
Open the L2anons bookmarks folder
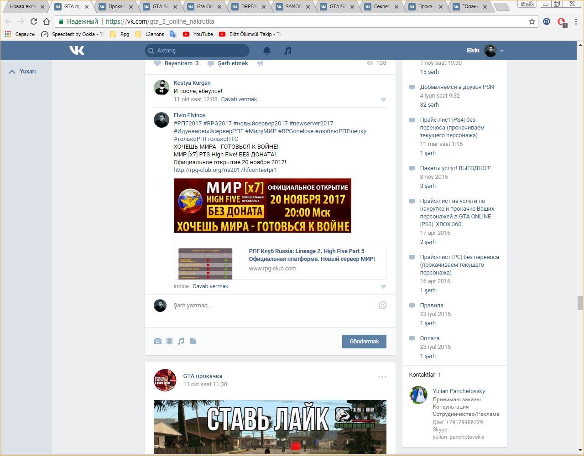tap(150, 34)
